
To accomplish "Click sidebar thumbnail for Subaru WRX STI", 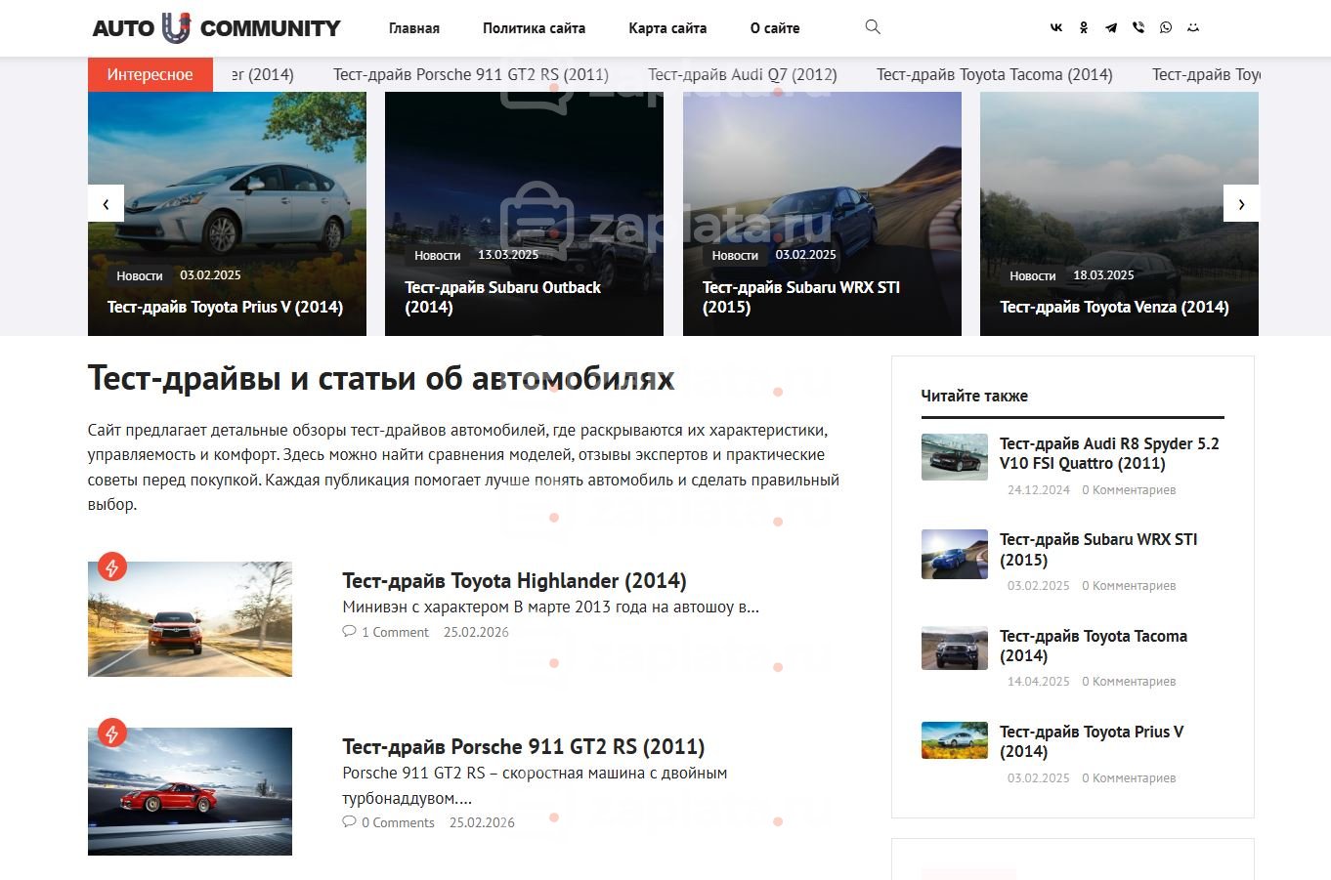I will tap(955, 554).
